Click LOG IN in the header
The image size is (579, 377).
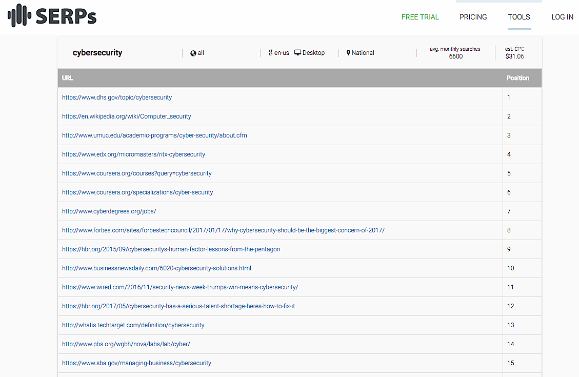tap(563, 17)
